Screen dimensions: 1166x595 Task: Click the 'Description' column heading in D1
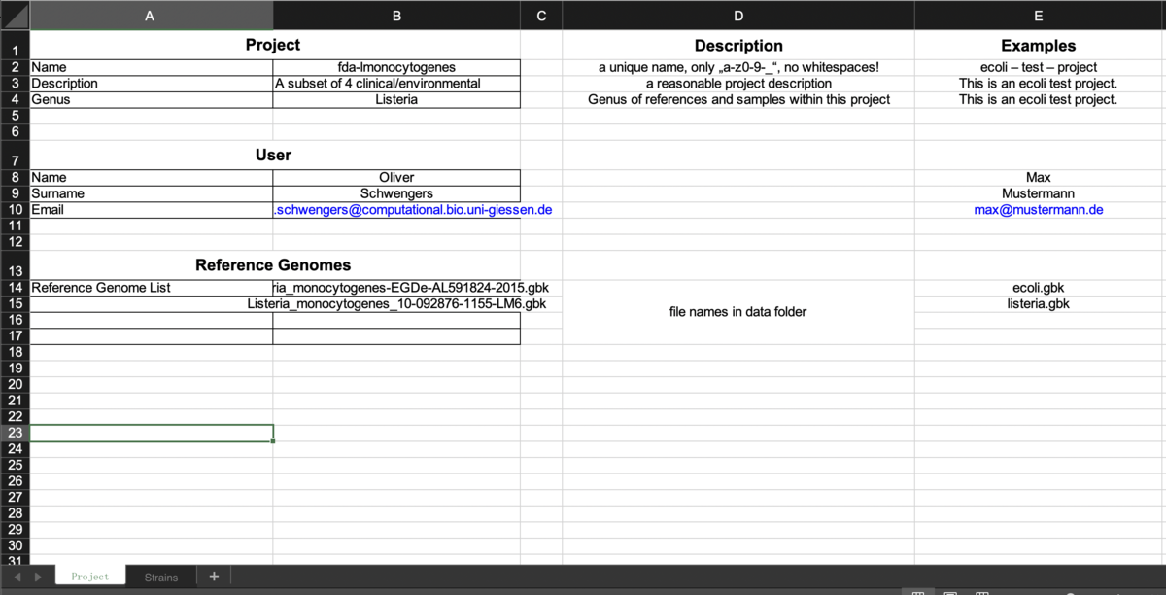[738, 46]
